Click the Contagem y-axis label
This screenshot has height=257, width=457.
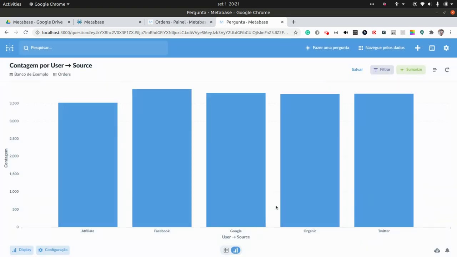(x=6, y=158)
